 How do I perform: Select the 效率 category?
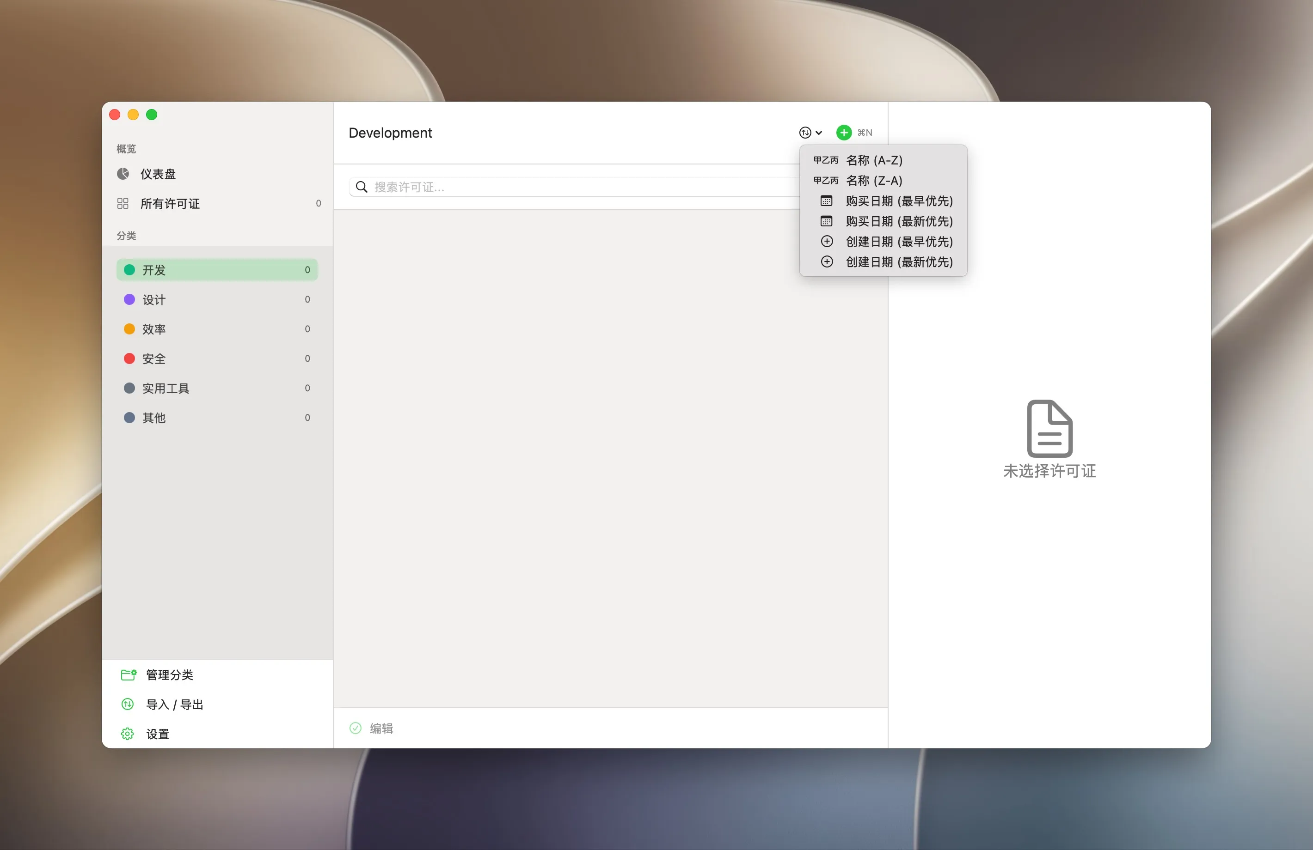(x=217, y=328)
